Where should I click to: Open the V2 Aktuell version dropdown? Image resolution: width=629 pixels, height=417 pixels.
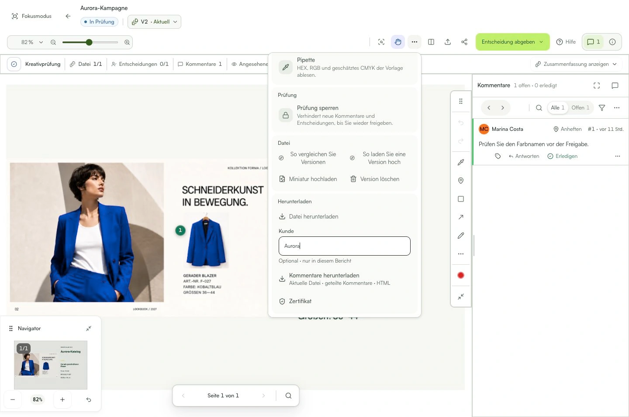(154, 22)
